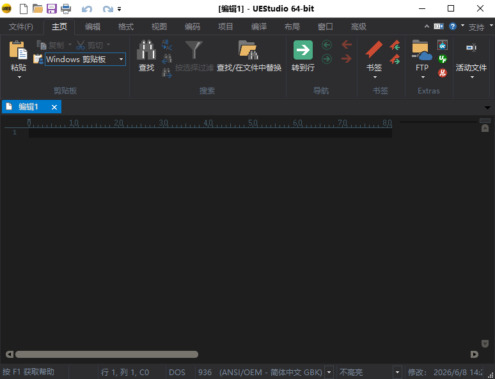Close the 编辑1 document tab

pos(54,107)
